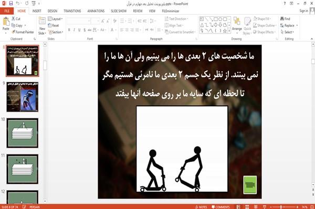The width and height of the screenshot is (315, 209).
Task: Activate Format Painter brush
Action: [x=23, y=32]
